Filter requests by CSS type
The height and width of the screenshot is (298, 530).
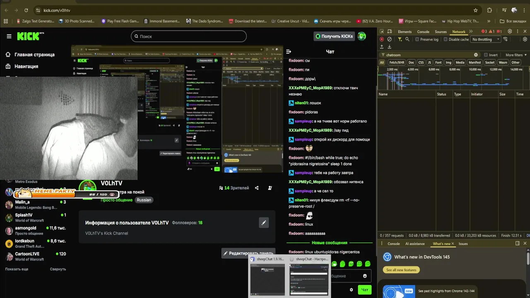pos(421,62)
